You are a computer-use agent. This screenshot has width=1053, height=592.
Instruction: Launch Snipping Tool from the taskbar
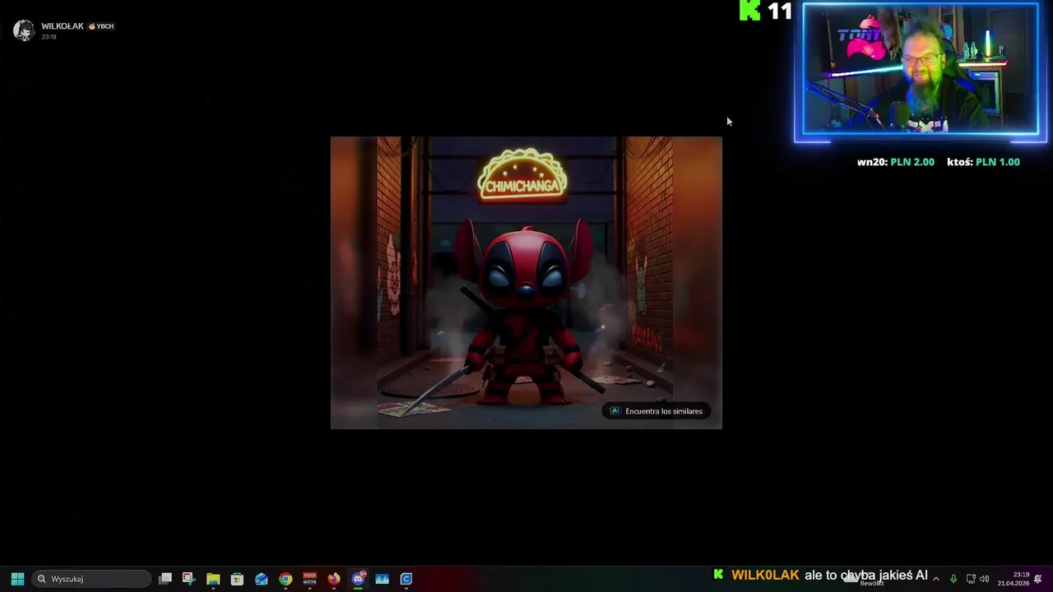(188, 579)
